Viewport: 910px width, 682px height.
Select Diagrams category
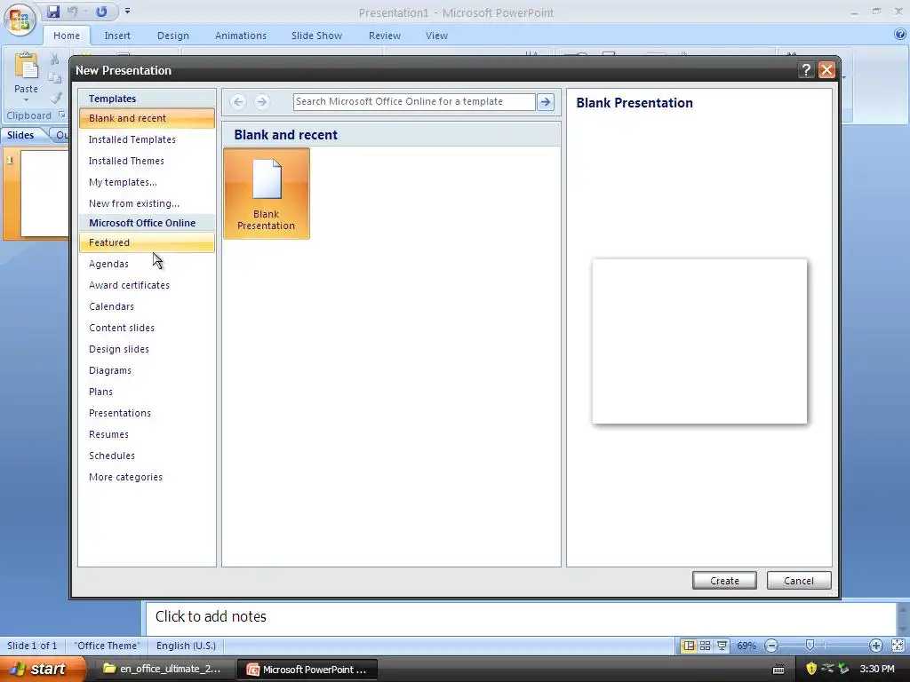coord(147,370)
